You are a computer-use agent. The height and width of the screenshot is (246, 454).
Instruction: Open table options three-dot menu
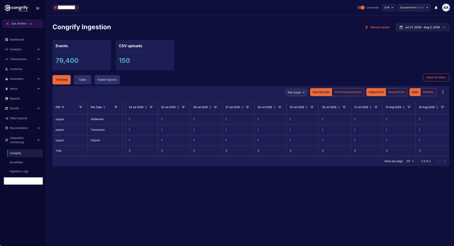point(443,92)
